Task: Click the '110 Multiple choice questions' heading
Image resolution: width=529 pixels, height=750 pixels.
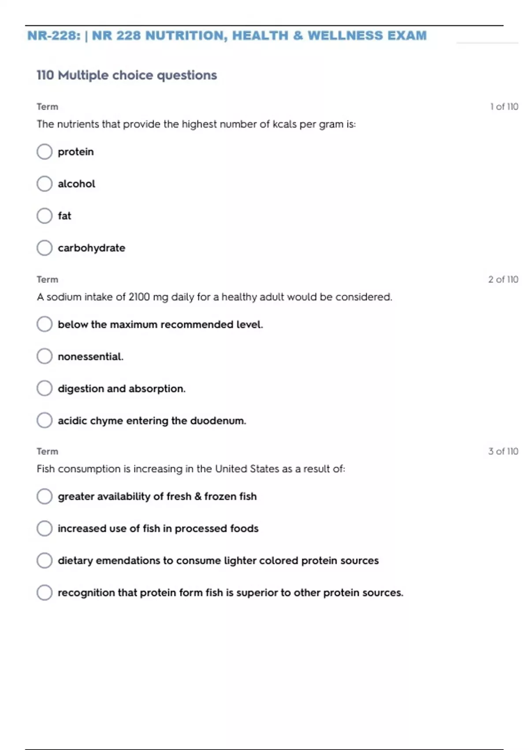Action: coord(127,75)
